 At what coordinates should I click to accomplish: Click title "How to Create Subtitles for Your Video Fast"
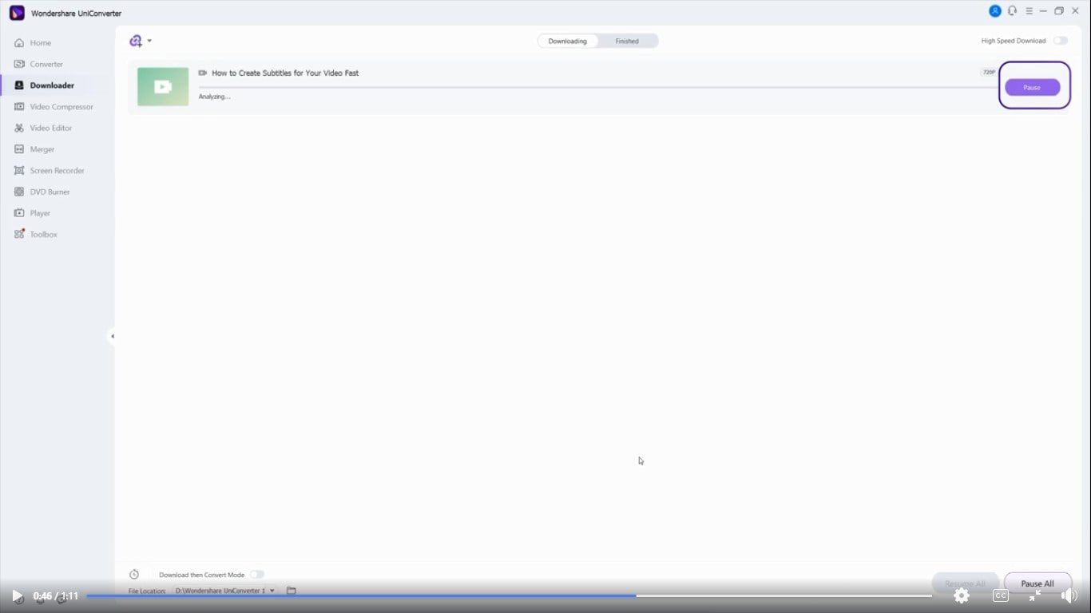coord(285,73)
